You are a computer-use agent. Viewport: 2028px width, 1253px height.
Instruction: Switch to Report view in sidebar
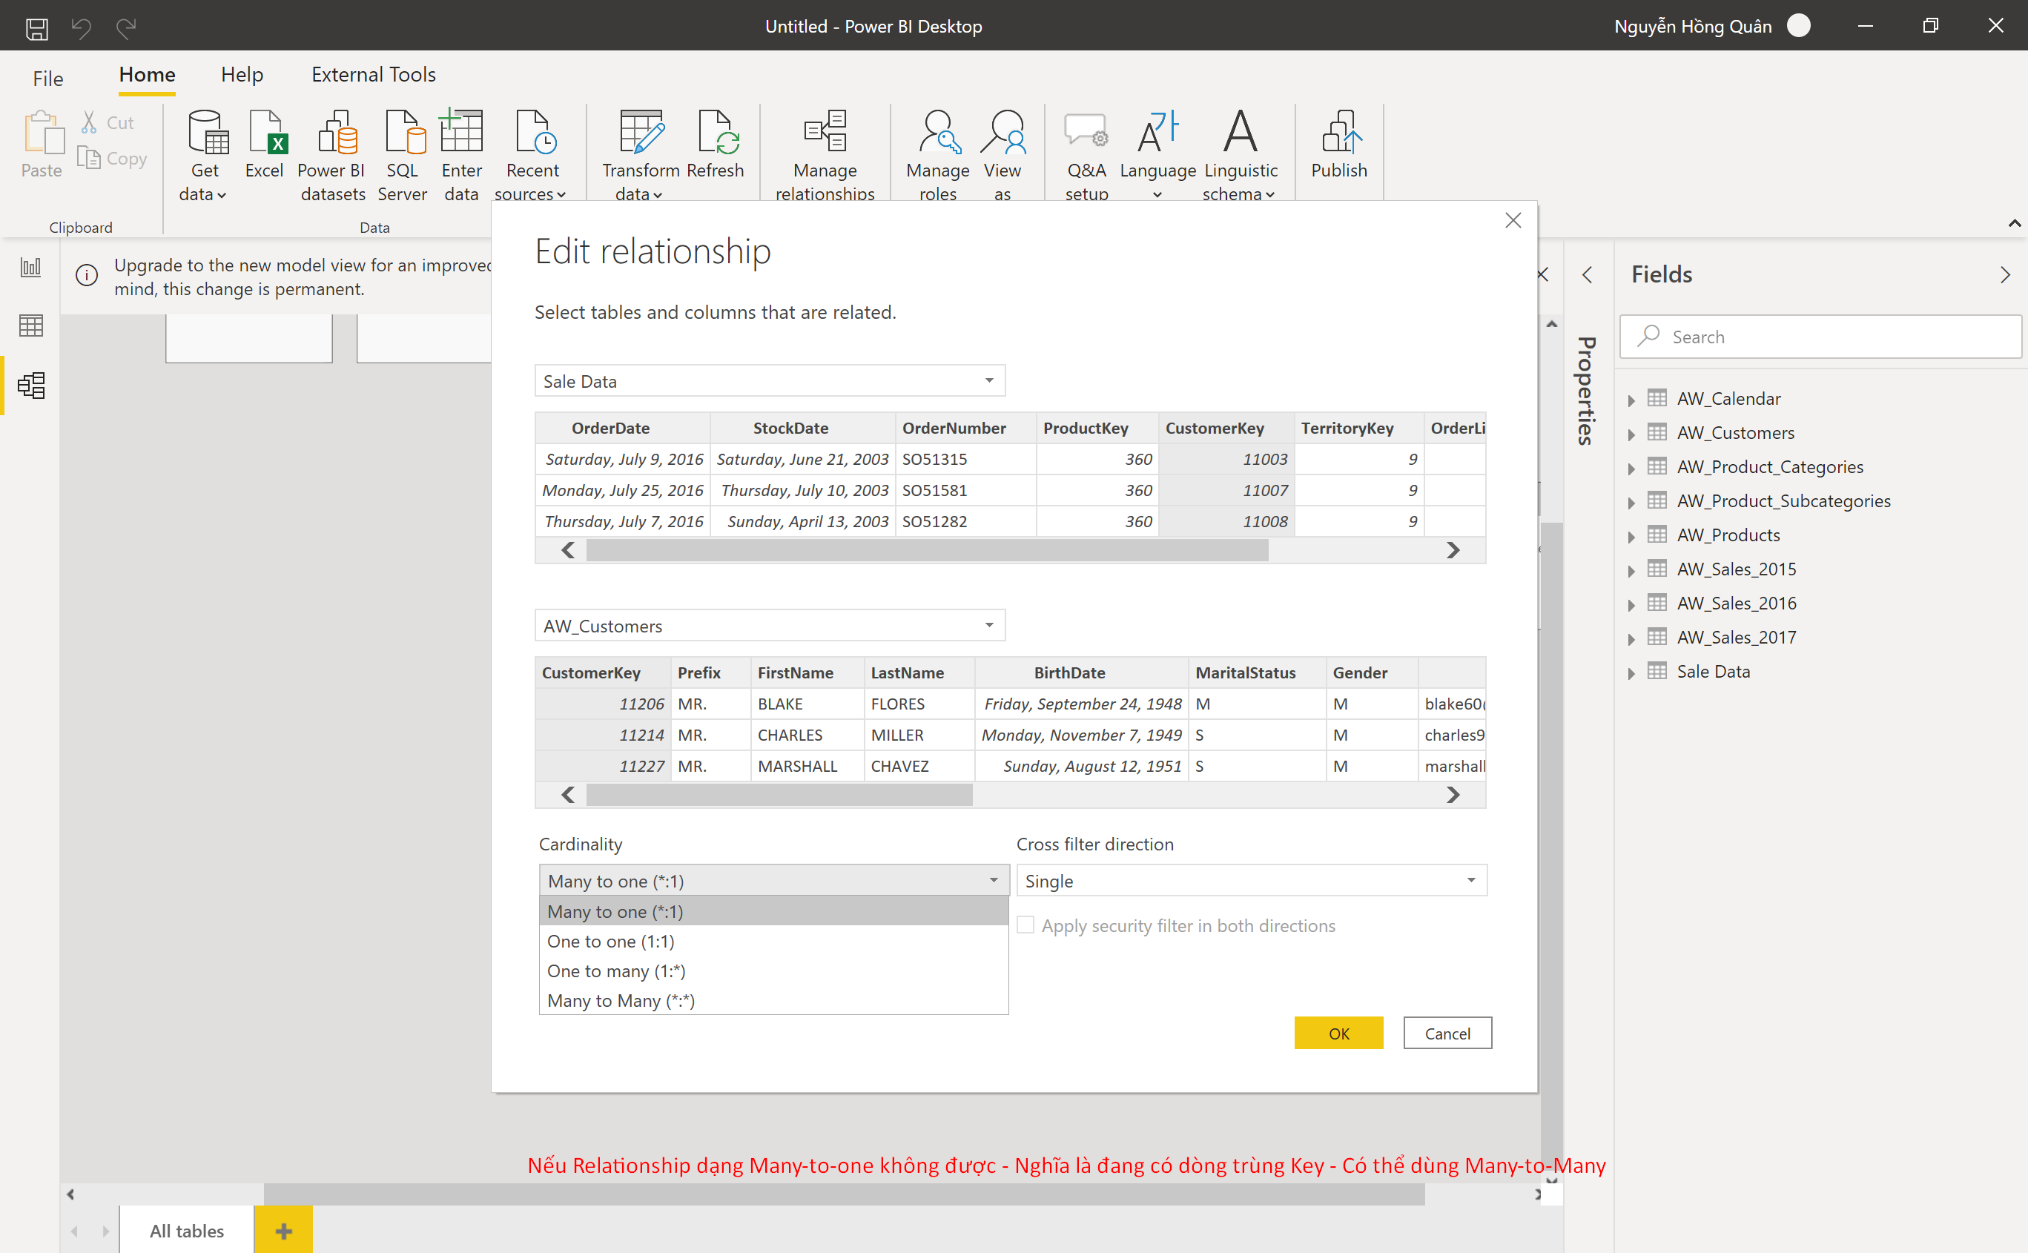point(30,268)
